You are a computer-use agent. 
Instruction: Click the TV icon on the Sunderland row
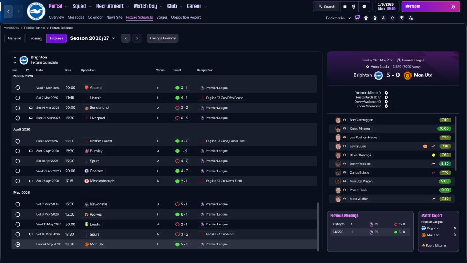(31, 108)
